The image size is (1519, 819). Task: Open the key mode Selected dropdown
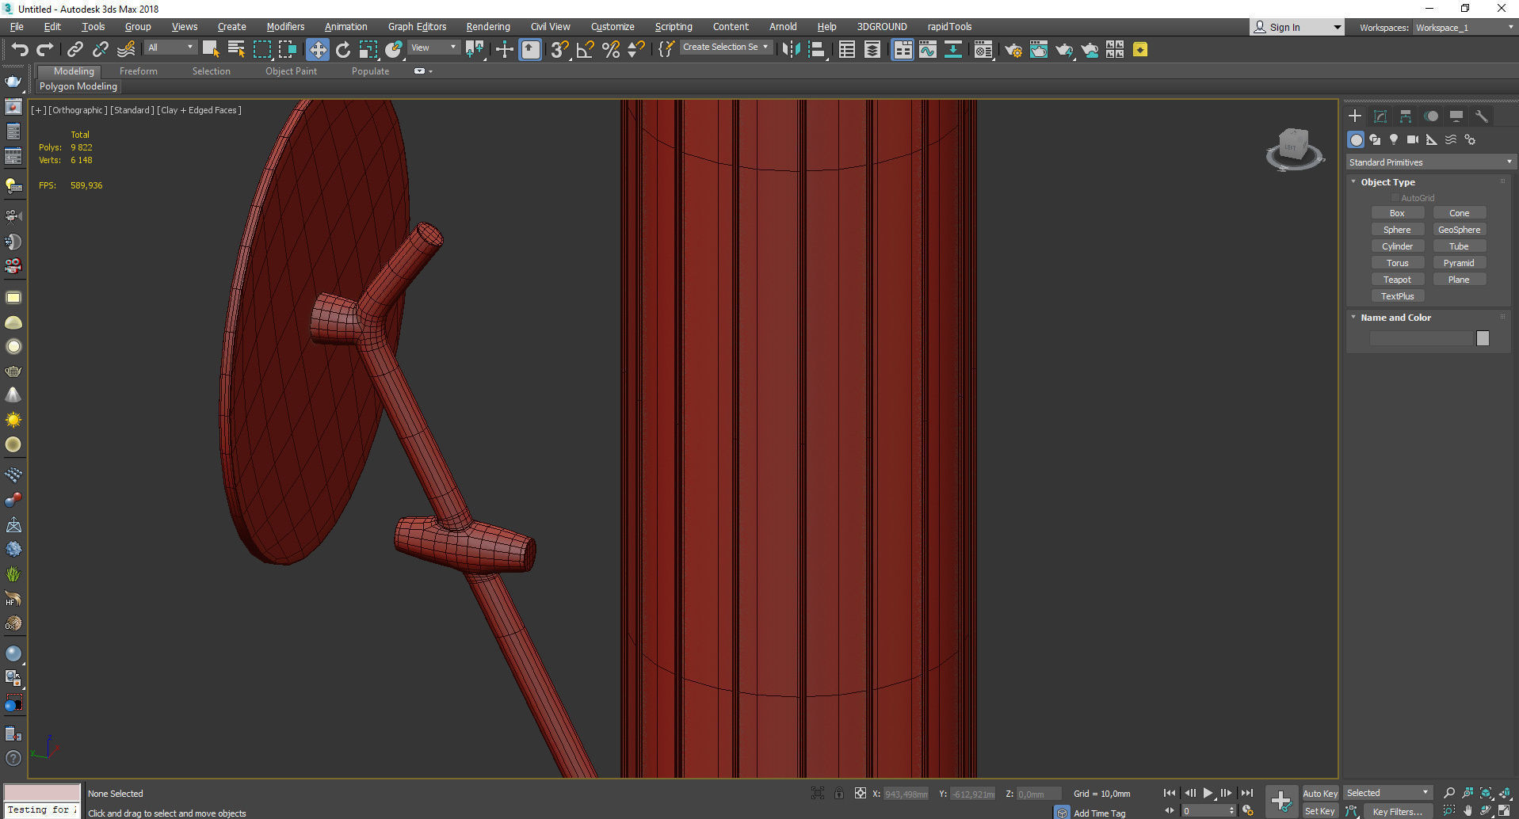[1387, 793]
